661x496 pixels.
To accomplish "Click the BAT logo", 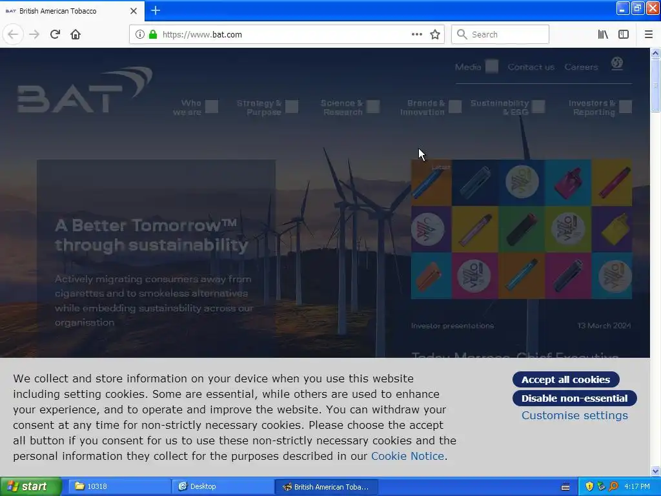I will [85, 90].
